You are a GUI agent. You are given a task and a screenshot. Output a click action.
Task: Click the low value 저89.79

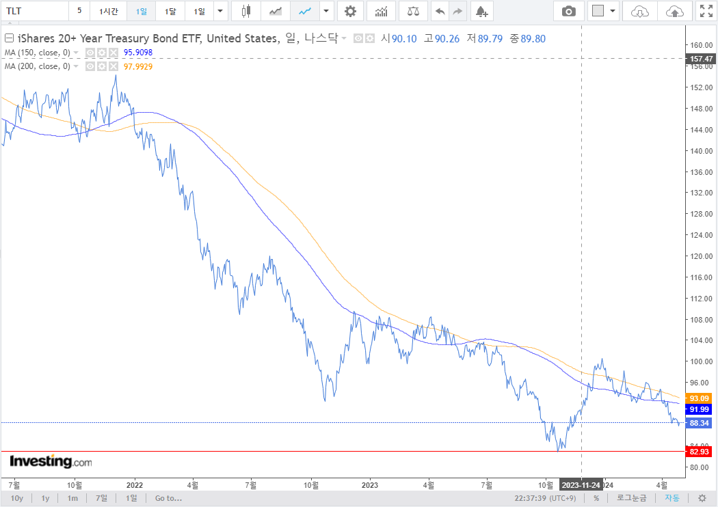click(484, 38)
